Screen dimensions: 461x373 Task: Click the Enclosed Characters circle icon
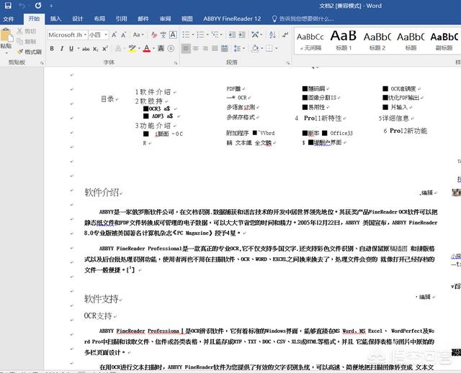[171, 49]
